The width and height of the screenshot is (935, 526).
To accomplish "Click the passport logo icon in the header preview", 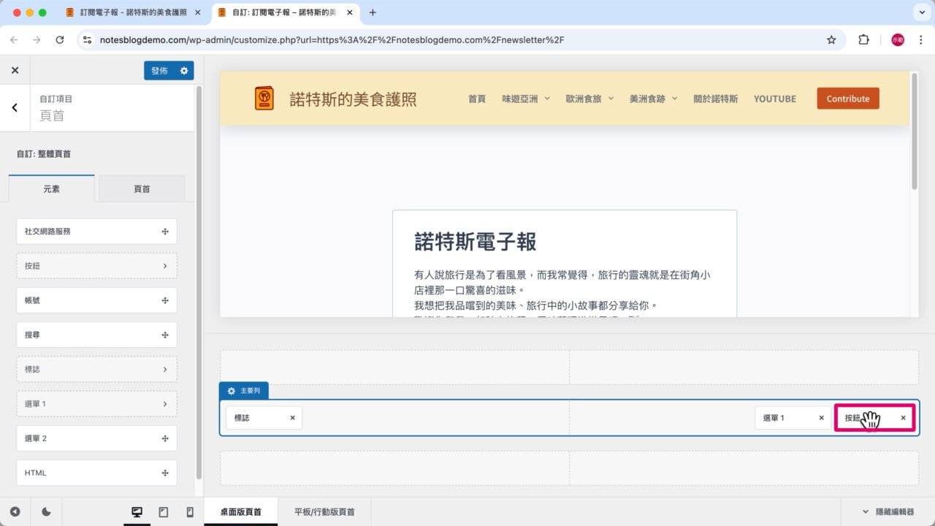I will (264, 99).
